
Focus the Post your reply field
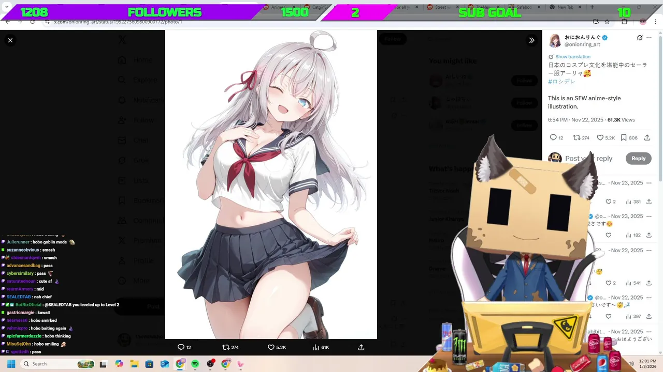coord(589,159)
